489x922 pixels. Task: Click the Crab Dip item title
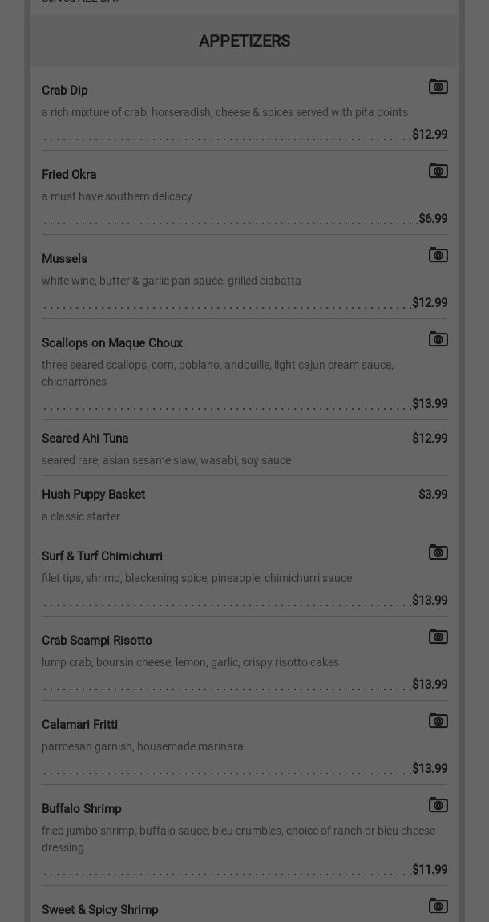click(64, 91)
